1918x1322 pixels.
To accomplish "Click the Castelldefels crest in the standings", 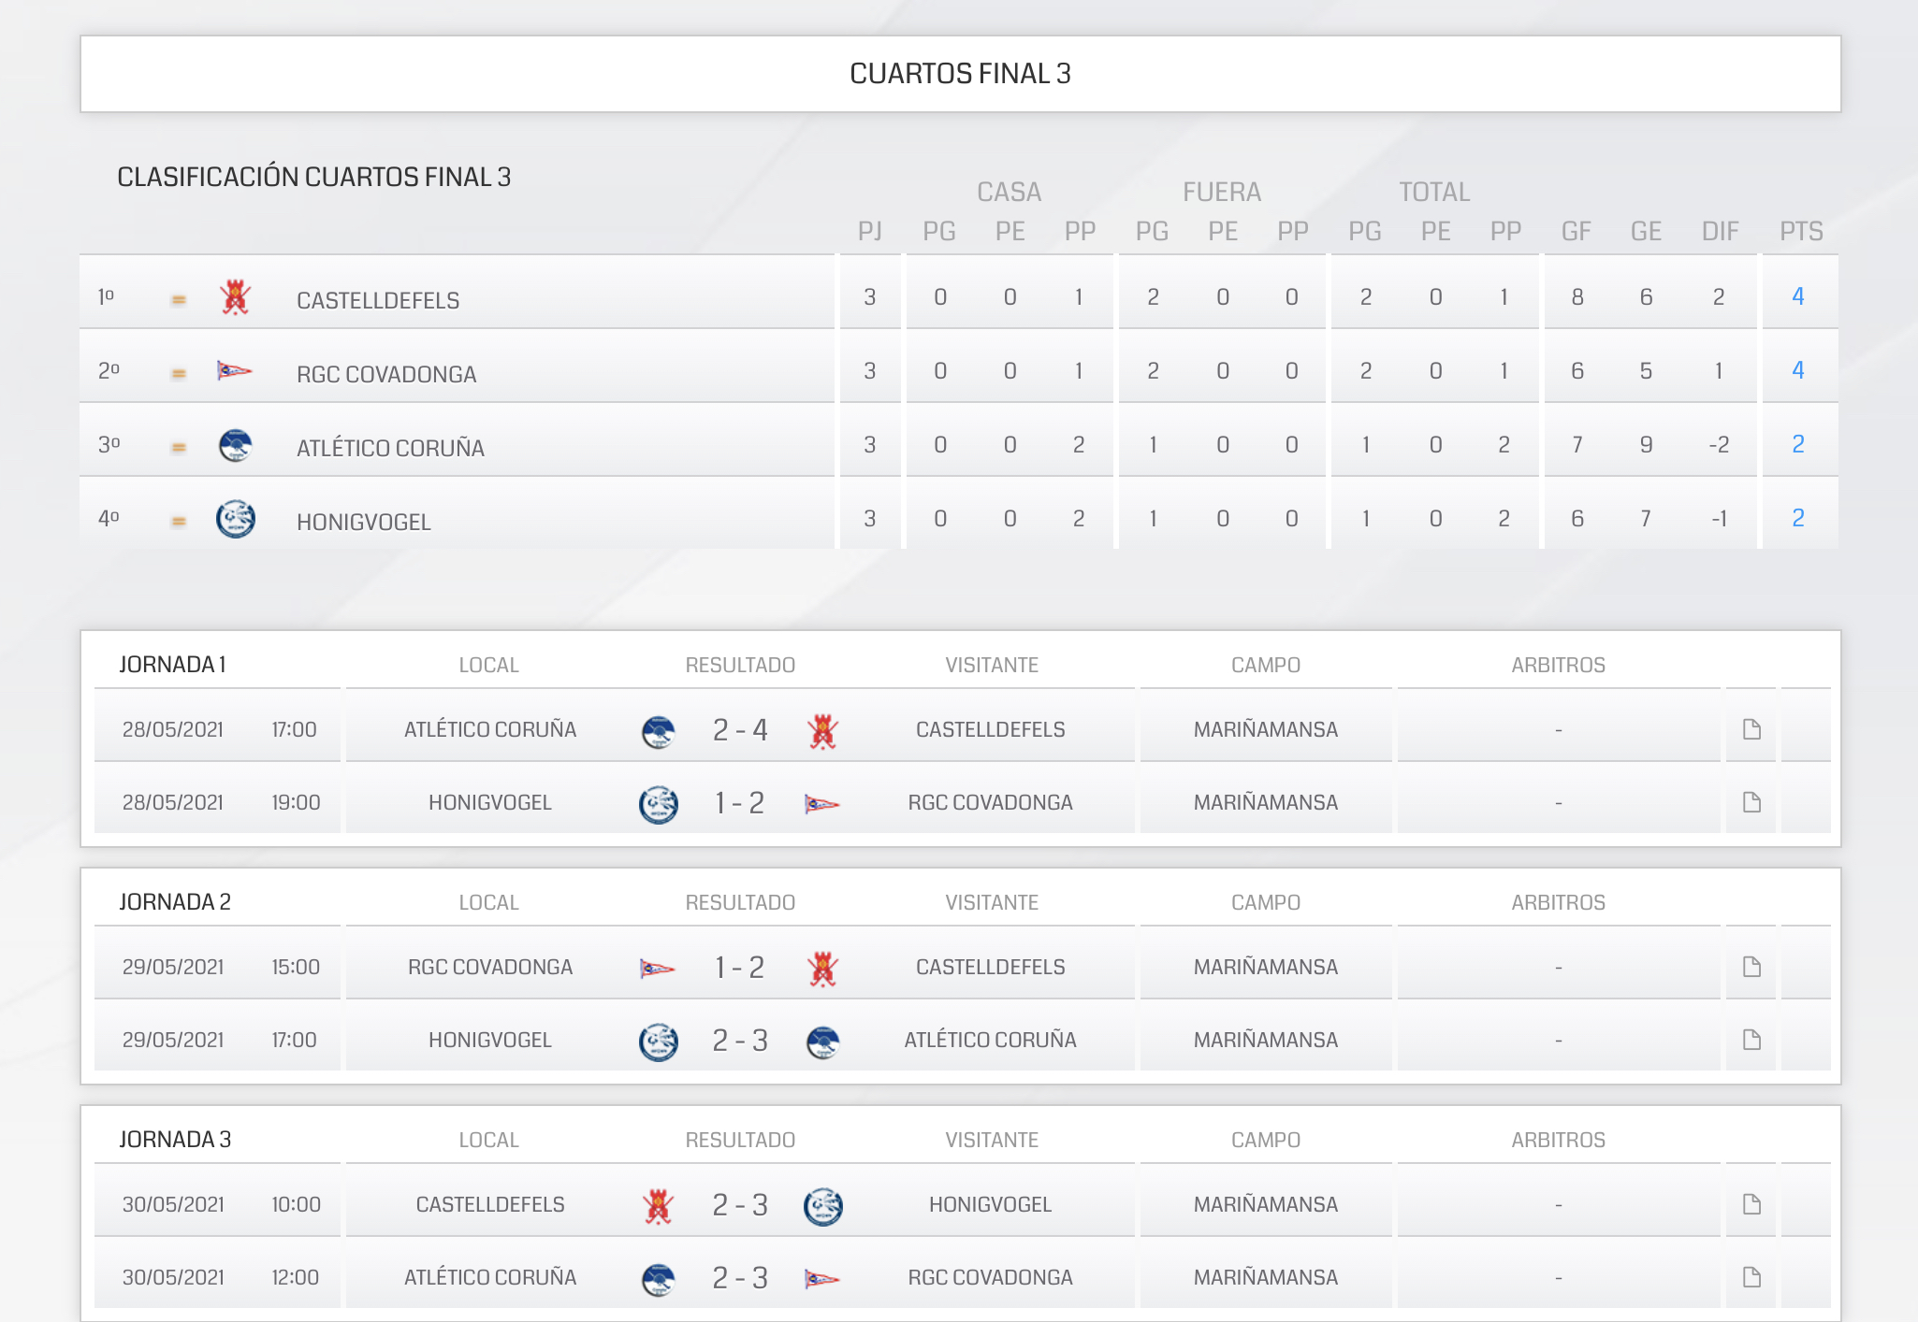I will [x=235, y=297].
